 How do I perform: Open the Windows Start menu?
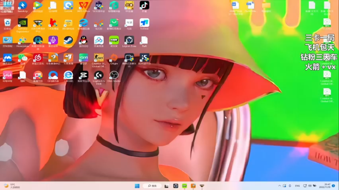[x=137, y=186]
